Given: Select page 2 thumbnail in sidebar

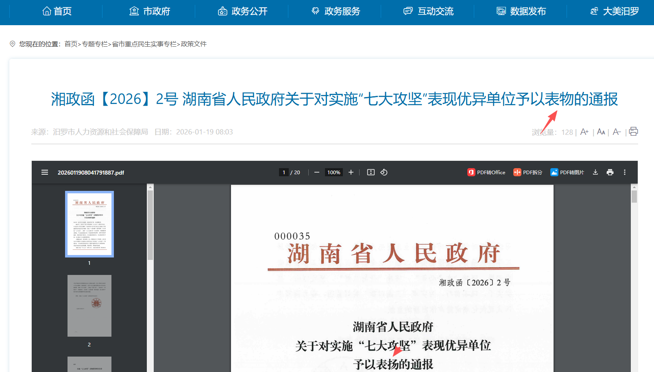Looking at the screenshot, I should pos(89,306).
